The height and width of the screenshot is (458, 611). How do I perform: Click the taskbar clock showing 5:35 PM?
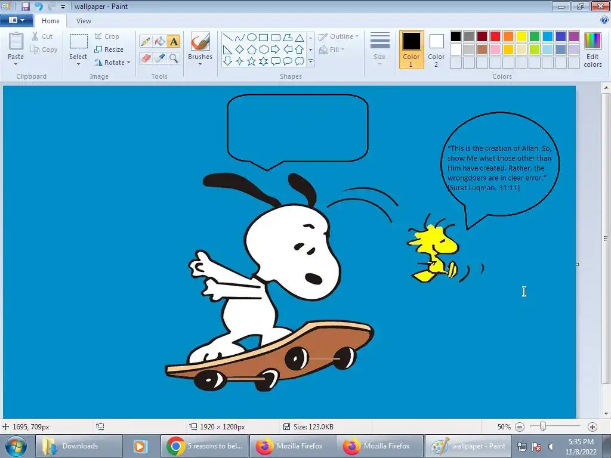click(581, 442)
